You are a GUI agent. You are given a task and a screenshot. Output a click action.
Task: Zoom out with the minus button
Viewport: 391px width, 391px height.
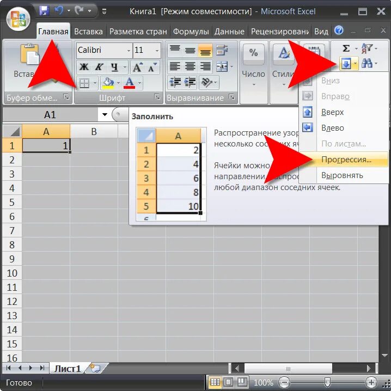(284, 382)
